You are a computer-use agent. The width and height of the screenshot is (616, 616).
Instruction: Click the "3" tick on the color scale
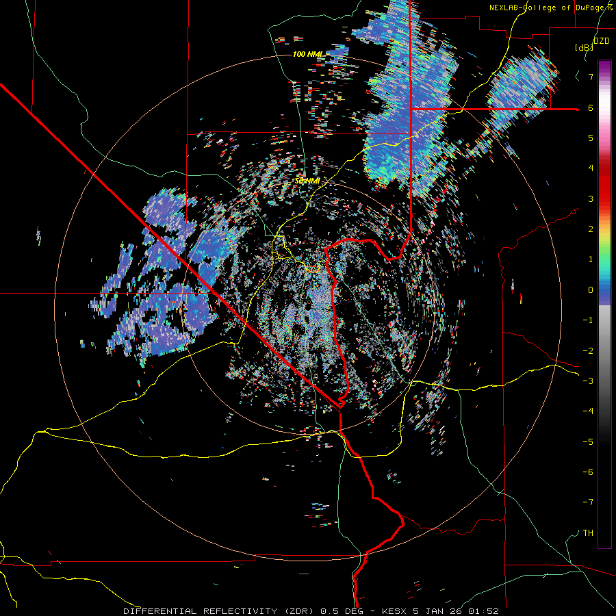591,198
